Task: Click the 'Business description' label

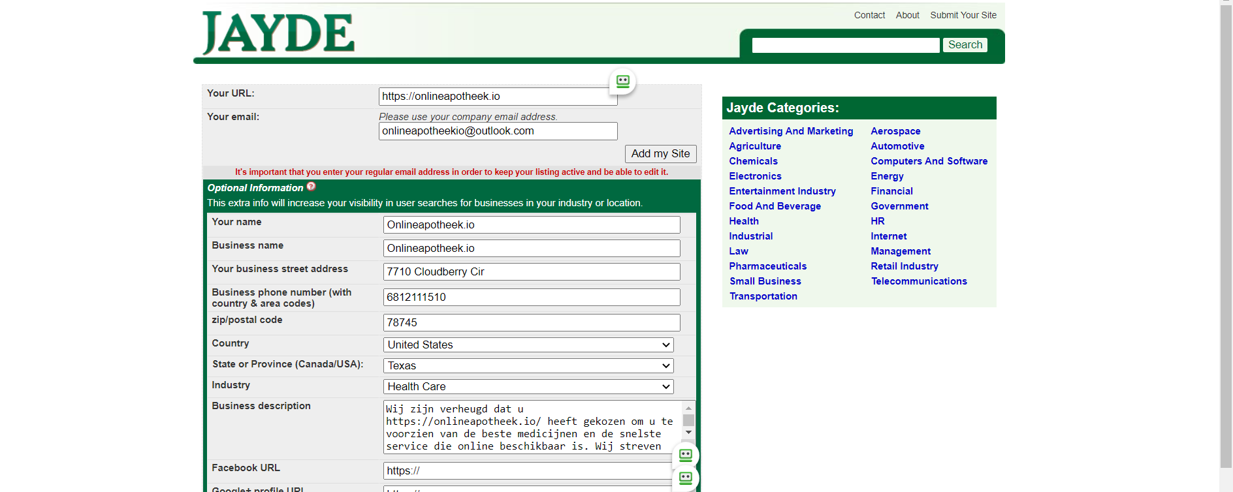Action: pyautogui.click(x=261, y=406)
